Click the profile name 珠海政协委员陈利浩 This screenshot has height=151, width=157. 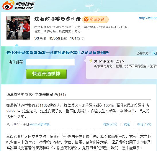pyautogui.click(x=57, y=19)
